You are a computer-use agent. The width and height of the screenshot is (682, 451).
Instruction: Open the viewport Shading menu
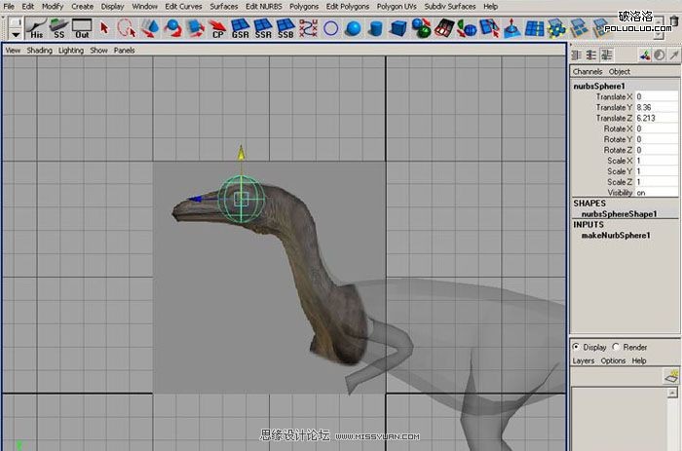click(39, 51)
